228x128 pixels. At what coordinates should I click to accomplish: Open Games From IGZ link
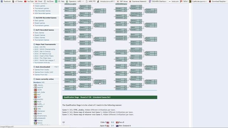pos(41,75)
